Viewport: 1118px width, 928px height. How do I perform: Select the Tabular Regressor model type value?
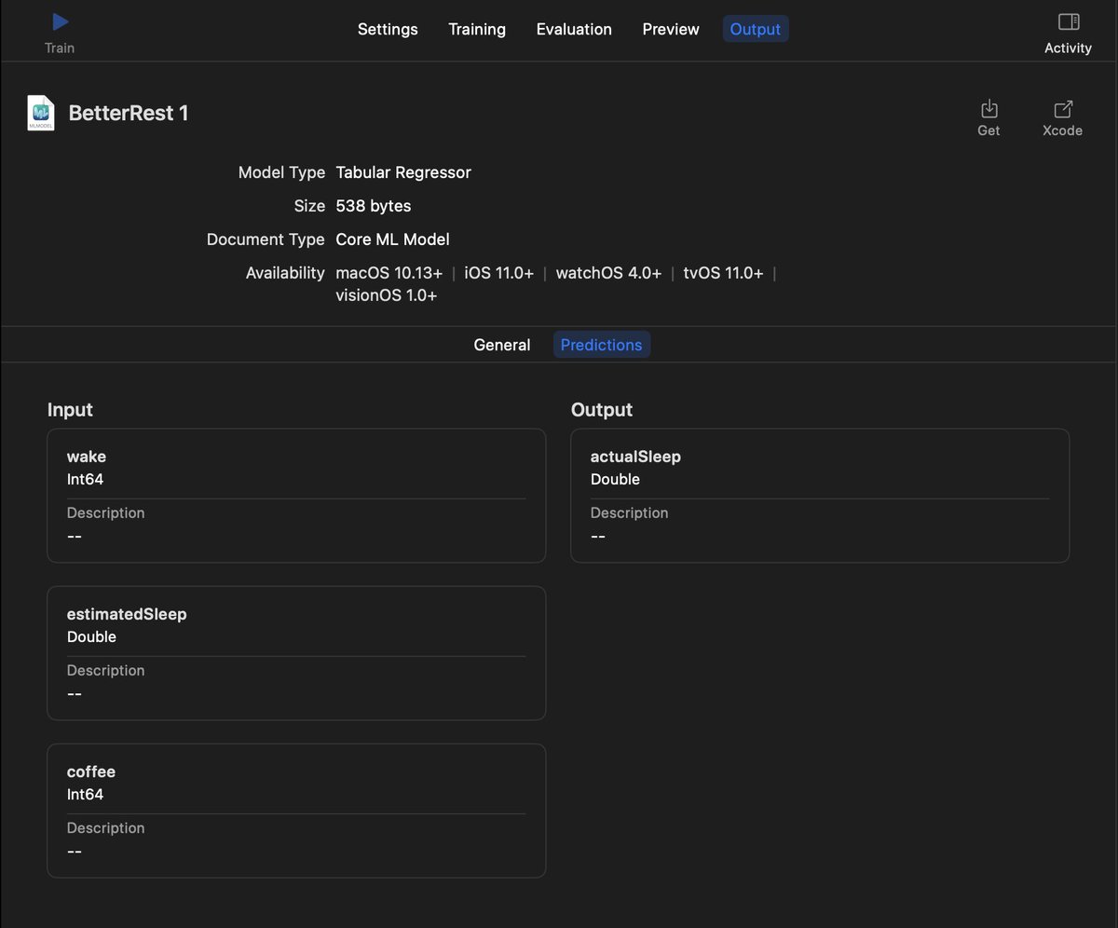tap(403, 172)
